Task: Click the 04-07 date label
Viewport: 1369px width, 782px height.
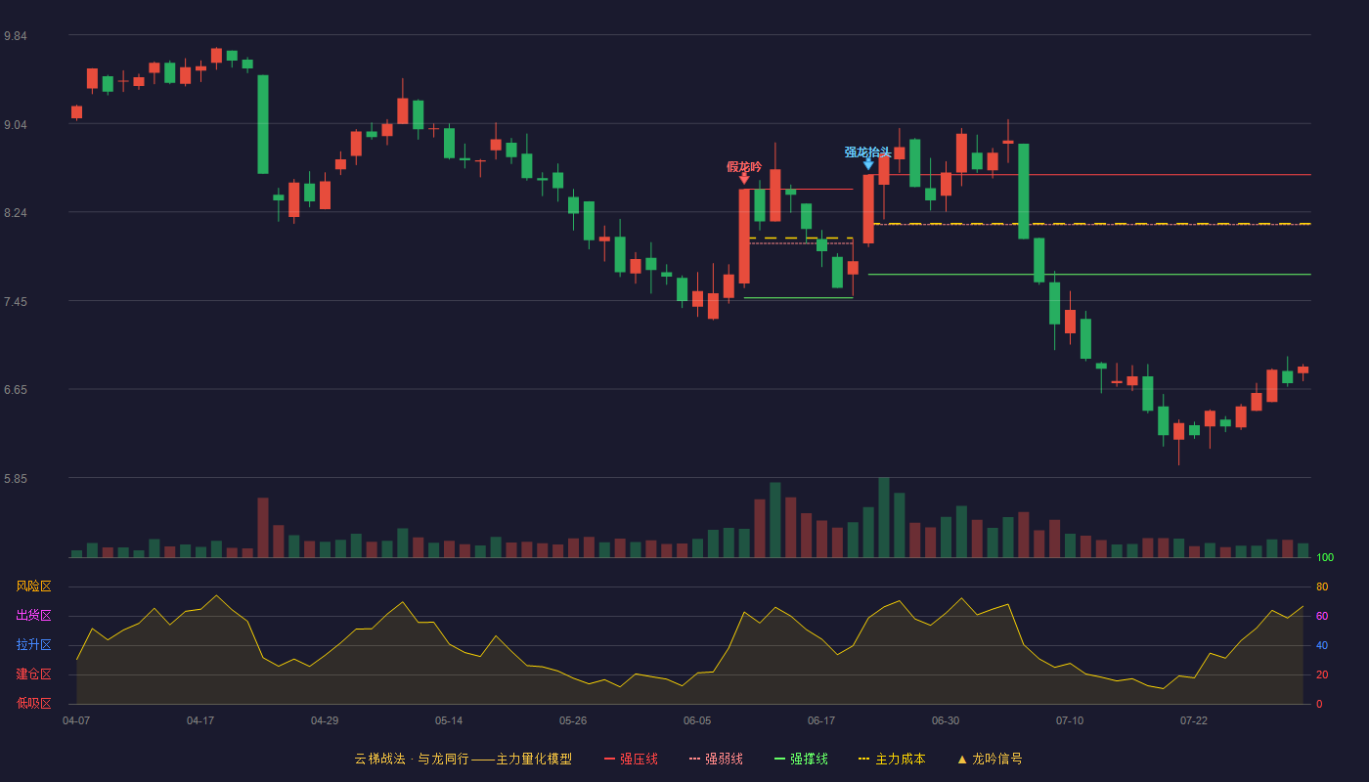Action: 76,720
